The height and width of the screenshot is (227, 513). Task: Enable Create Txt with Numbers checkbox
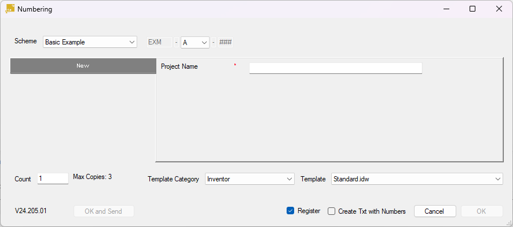tap(331, 211)
